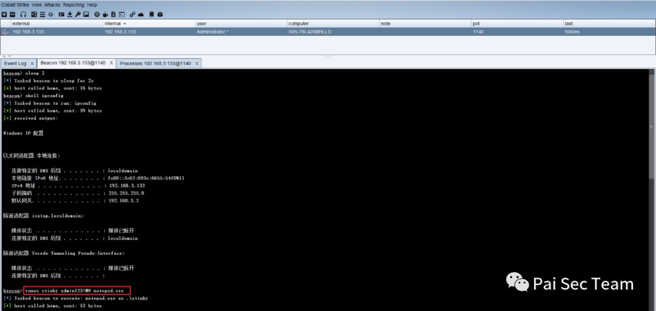
Task: Click the IPv4 address 192.168.3.133 line
Action: [x=78, y=186]
